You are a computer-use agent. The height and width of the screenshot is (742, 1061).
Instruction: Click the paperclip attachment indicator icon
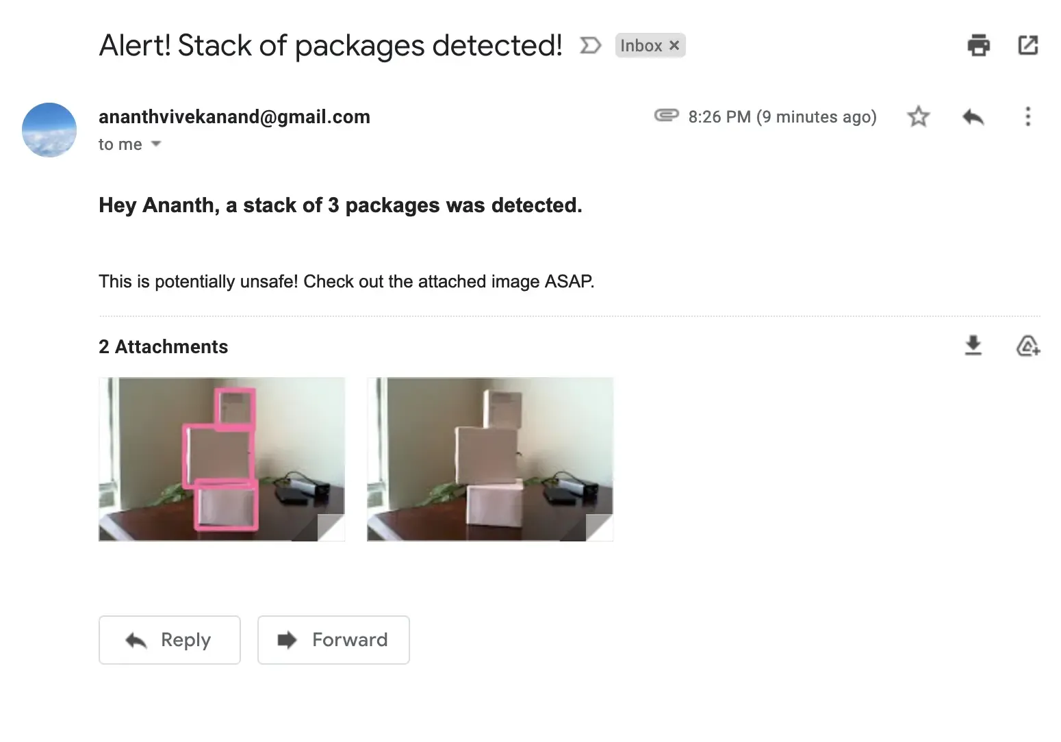point(666,116)
